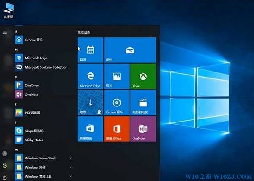The height and width of the screenshot is (181, 254).
Task: Expand the Start hamburger menu
Action: [5, 32]
